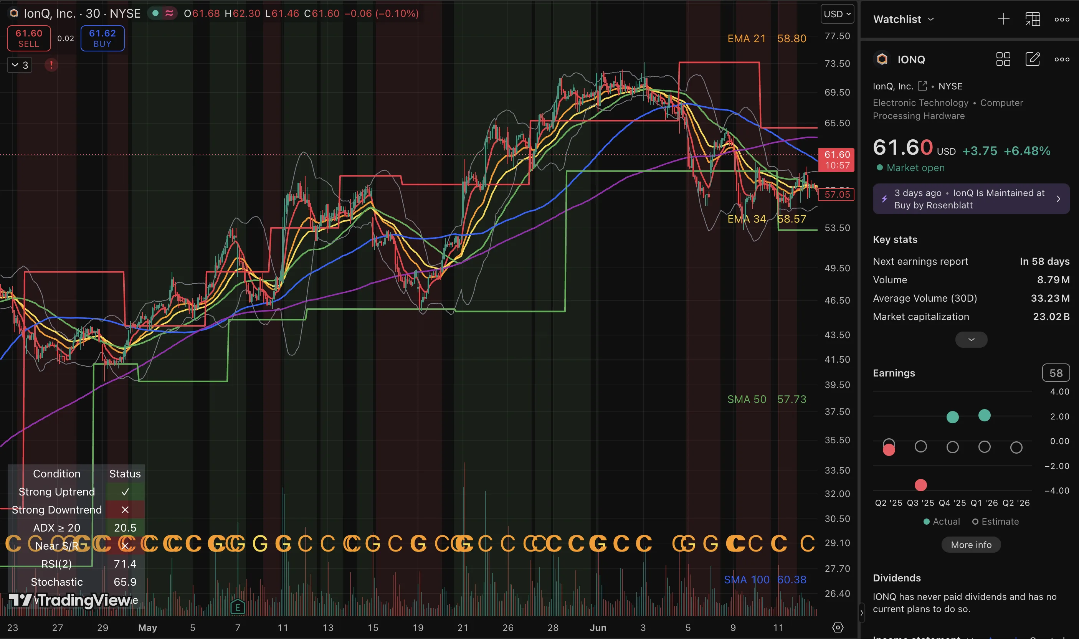The image size is (1079, 639).
Task: Click IONQ logo in details panel
Action: point(882,59)
